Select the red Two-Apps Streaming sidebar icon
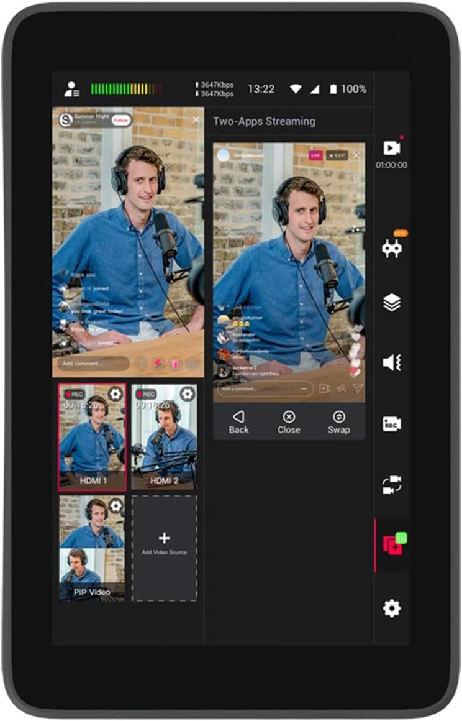The height and width of the screenshot is (721, 462). pyautogui.click(x=392, y=545)
